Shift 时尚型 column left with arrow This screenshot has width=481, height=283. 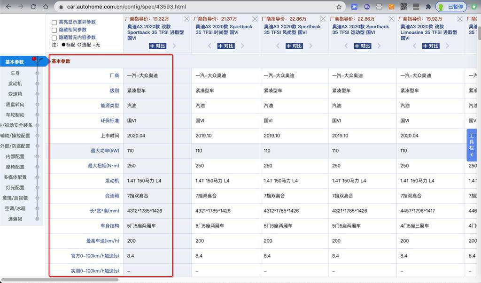click(209, 46)
